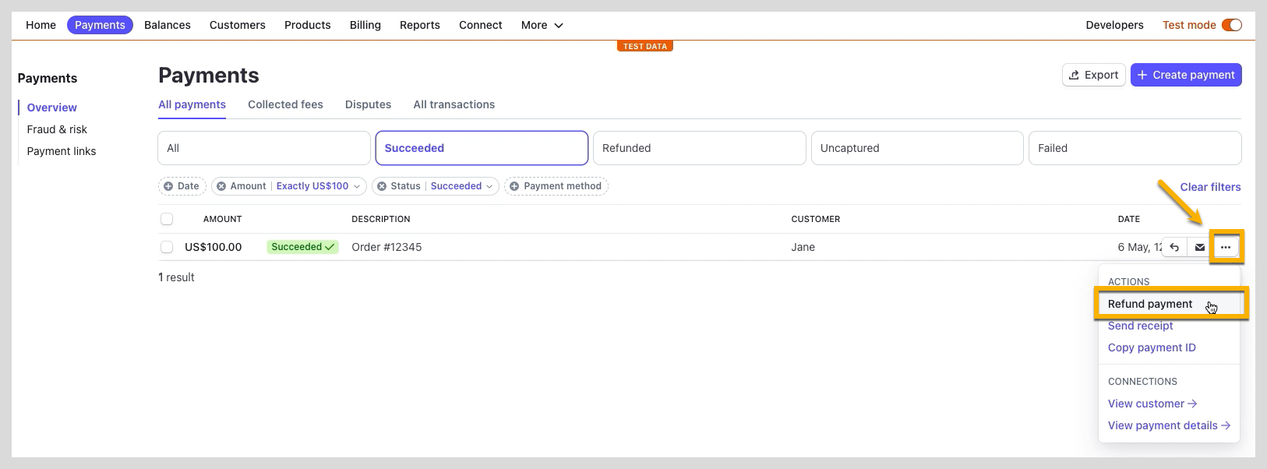Image resolution: width=1267 pixels, height=469 pixels.
Task: Check the select-all checkbox in table header
Action: click(167, 219)
